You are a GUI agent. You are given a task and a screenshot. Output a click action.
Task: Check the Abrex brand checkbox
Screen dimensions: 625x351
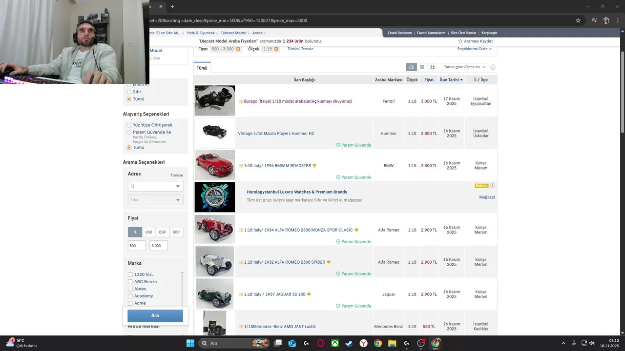(x=130, y=289)
